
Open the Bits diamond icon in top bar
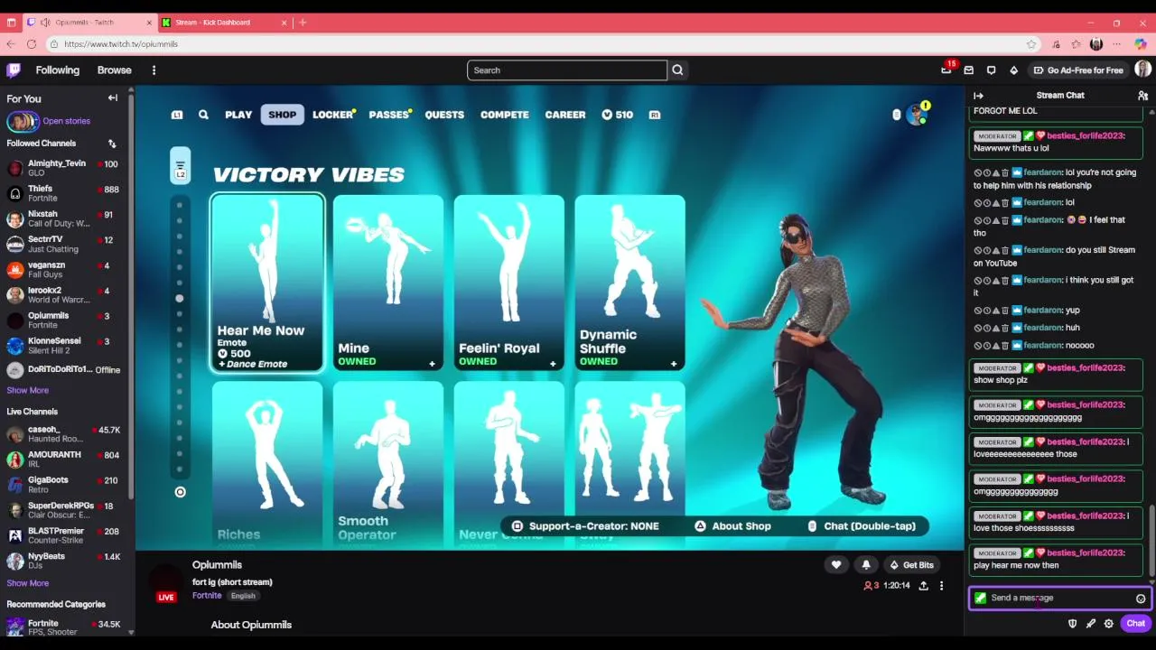[x=1013, y=70]
